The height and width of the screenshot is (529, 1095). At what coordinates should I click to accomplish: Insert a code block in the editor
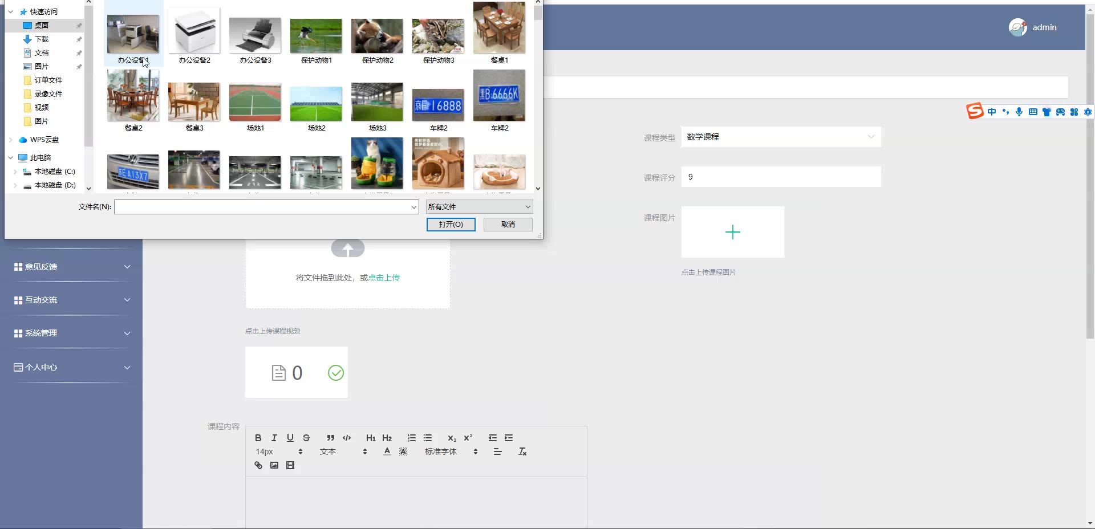(347, 438)
